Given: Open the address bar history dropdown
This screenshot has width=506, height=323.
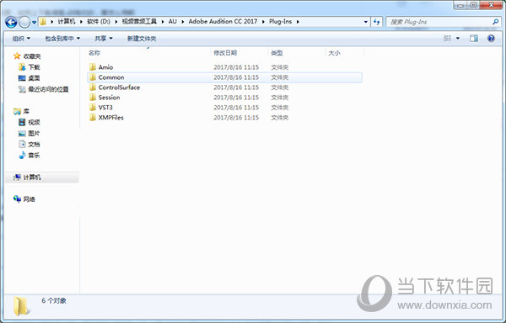Looking at the screenshot, I should [366, 22].
